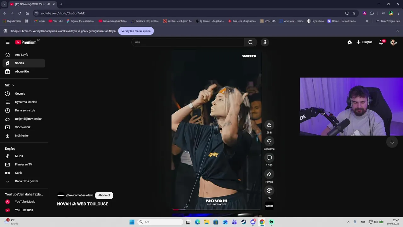Open Chrome extensions puzzle icon
This screenshot has width=403, height=227.
tap(372, 13)
